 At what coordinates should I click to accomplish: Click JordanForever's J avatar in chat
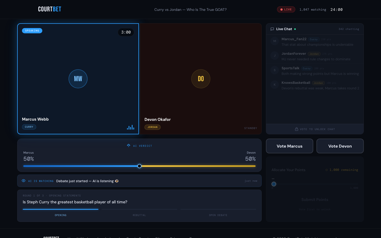click(275, 56)
